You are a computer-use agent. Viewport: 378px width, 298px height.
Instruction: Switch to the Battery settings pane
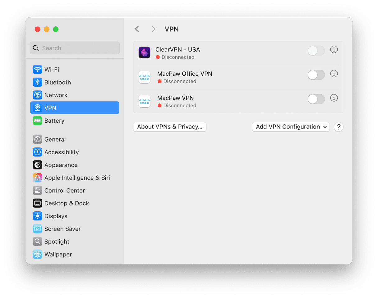pos(54,121)
